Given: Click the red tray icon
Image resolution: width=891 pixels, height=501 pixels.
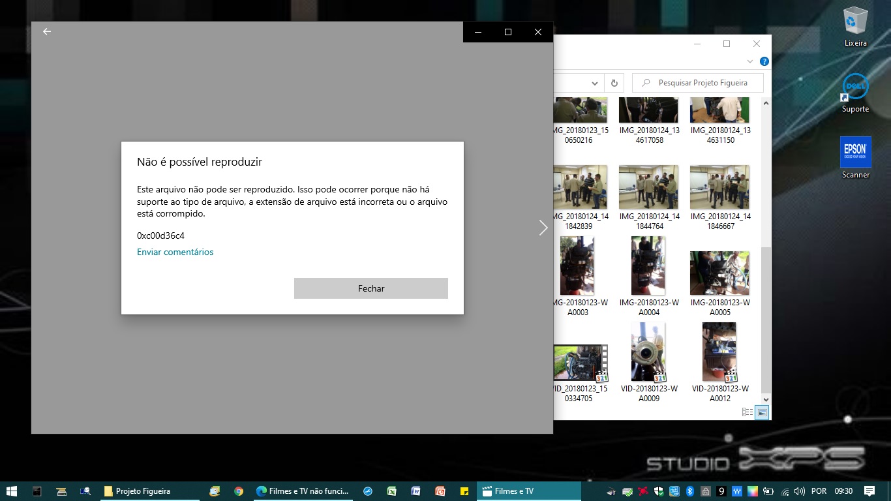Looking at the screenshot, I should click(x=643, y=491).
